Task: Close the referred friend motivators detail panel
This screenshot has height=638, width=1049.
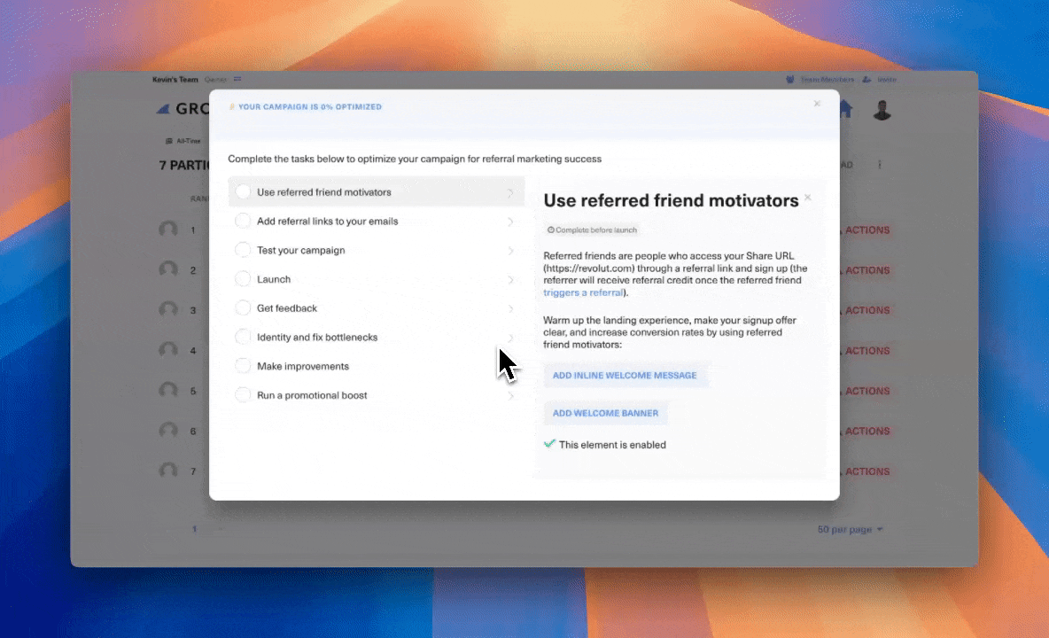Action: (x=807, y=198)
